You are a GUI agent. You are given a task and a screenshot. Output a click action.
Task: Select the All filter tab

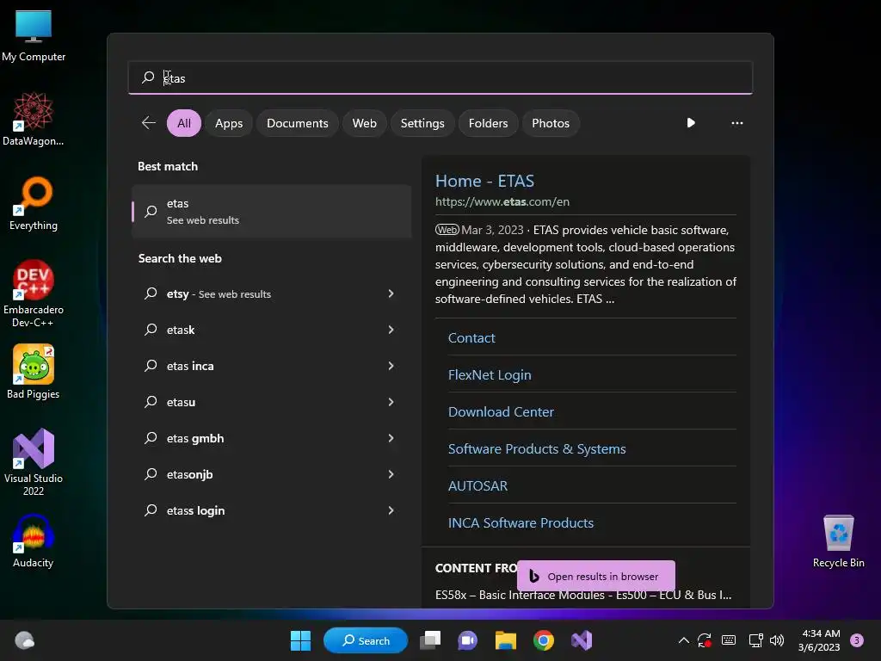pyautogui.click(x=184, y=123)
